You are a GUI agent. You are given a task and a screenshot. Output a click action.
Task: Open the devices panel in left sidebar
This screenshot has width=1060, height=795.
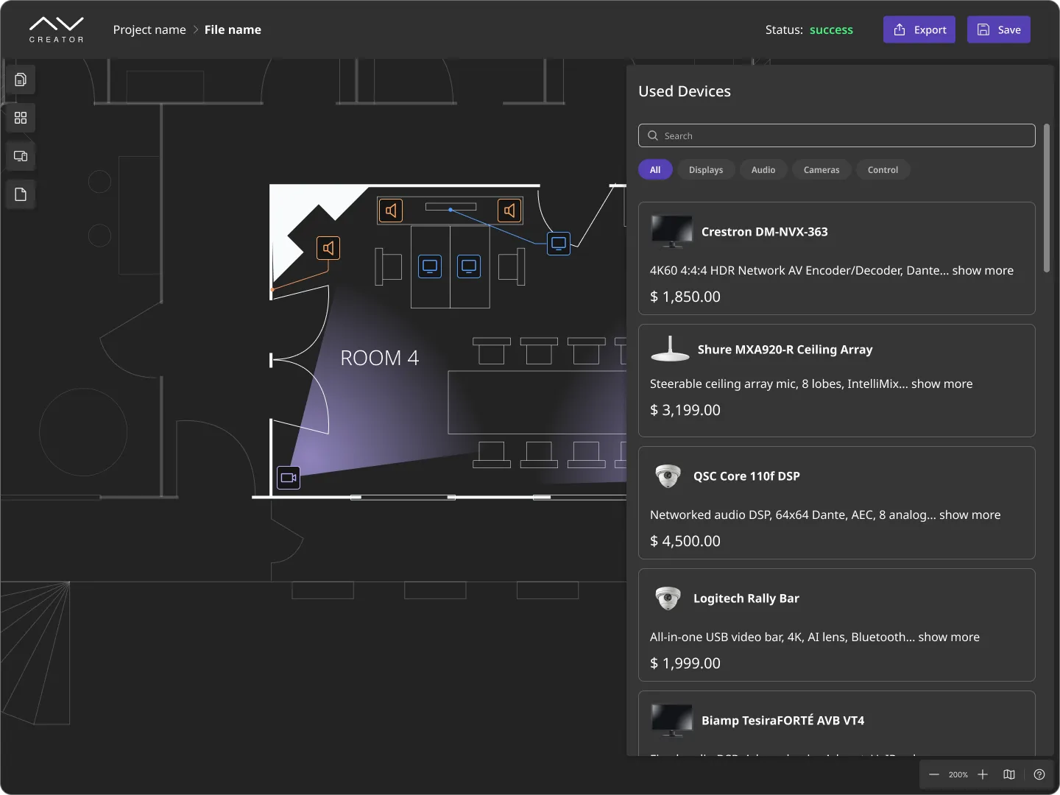tap(21, 156)
